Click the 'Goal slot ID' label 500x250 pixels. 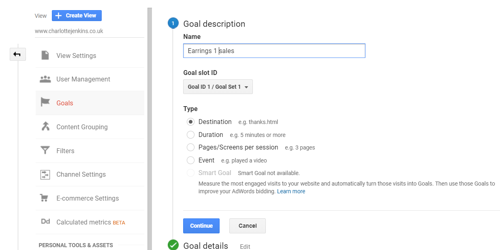(200, 73)
